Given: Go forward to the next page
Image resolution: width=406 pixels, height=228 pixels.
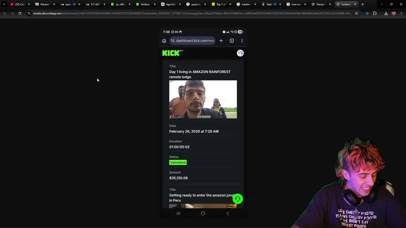Looking at the screenshot, I should [12, 13].
